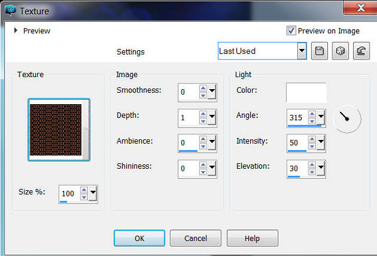
Task: Decrease Shininess with the down arrow
Action: tap(203, 172)
